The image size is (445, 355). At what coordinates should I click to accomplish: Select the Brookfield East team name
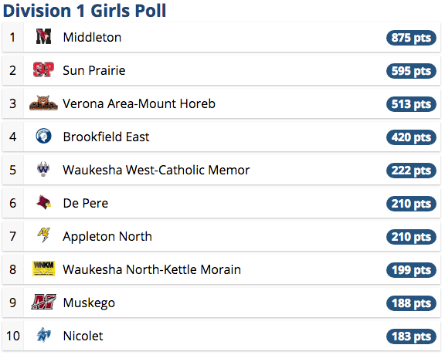click(x=106, y=137)
